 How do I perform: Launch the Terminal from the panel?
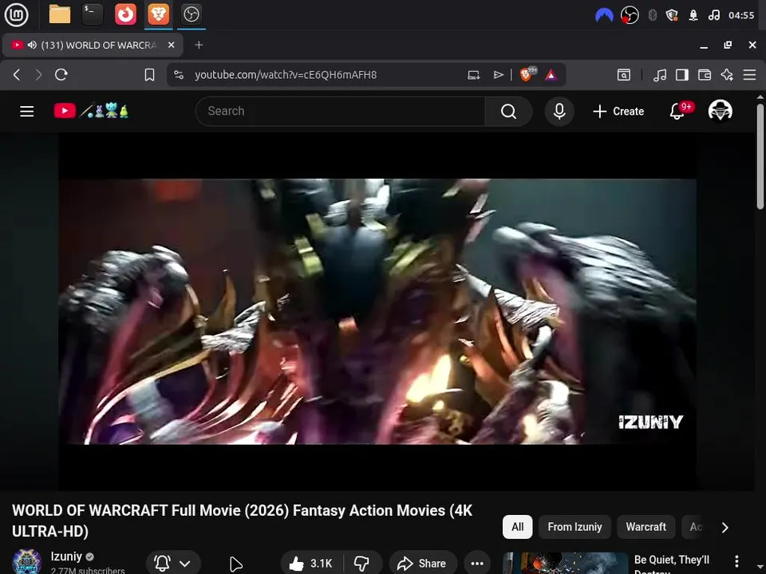pos(93,14)
